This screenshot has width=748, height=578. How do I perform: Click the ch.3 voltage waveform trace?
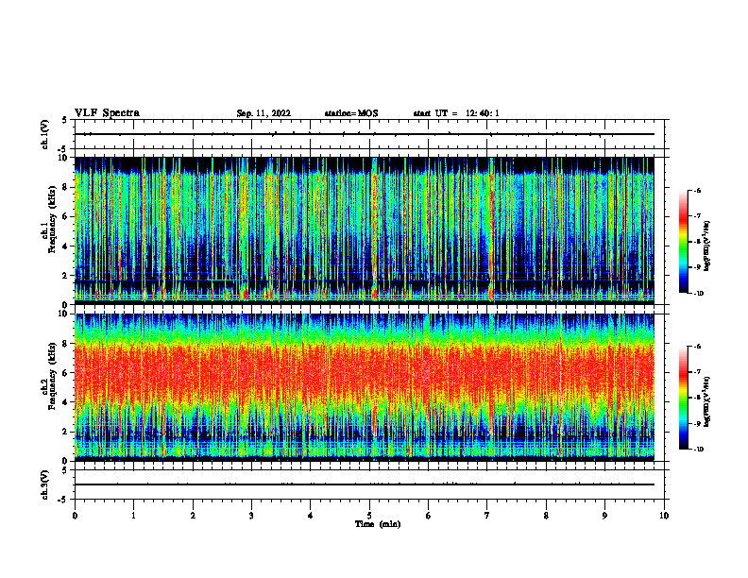[x=365, y=484]
